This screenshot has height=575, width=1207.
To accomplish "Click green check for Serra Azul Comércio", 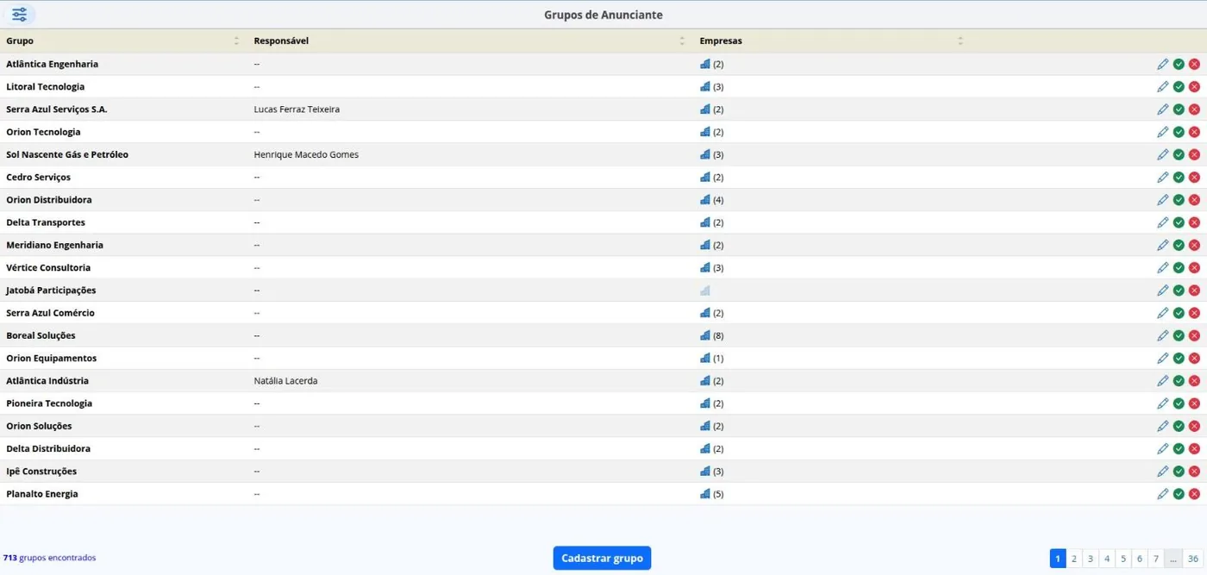I will pyautogui.click(x=1179, y=313).
